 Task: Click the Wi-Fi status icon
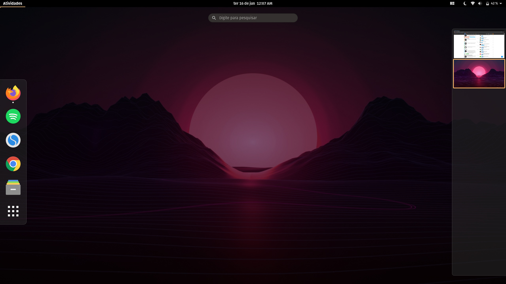coord(473,3)
